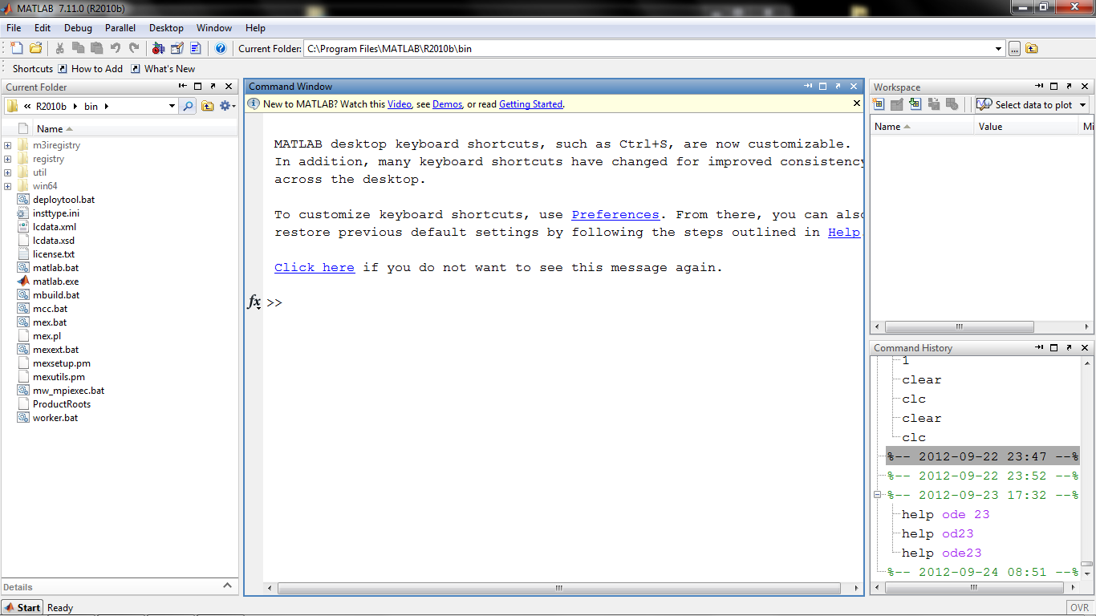This screenshot has width=1096, height=616.
Task: Open the Demos link
Action: coord(447,104)
